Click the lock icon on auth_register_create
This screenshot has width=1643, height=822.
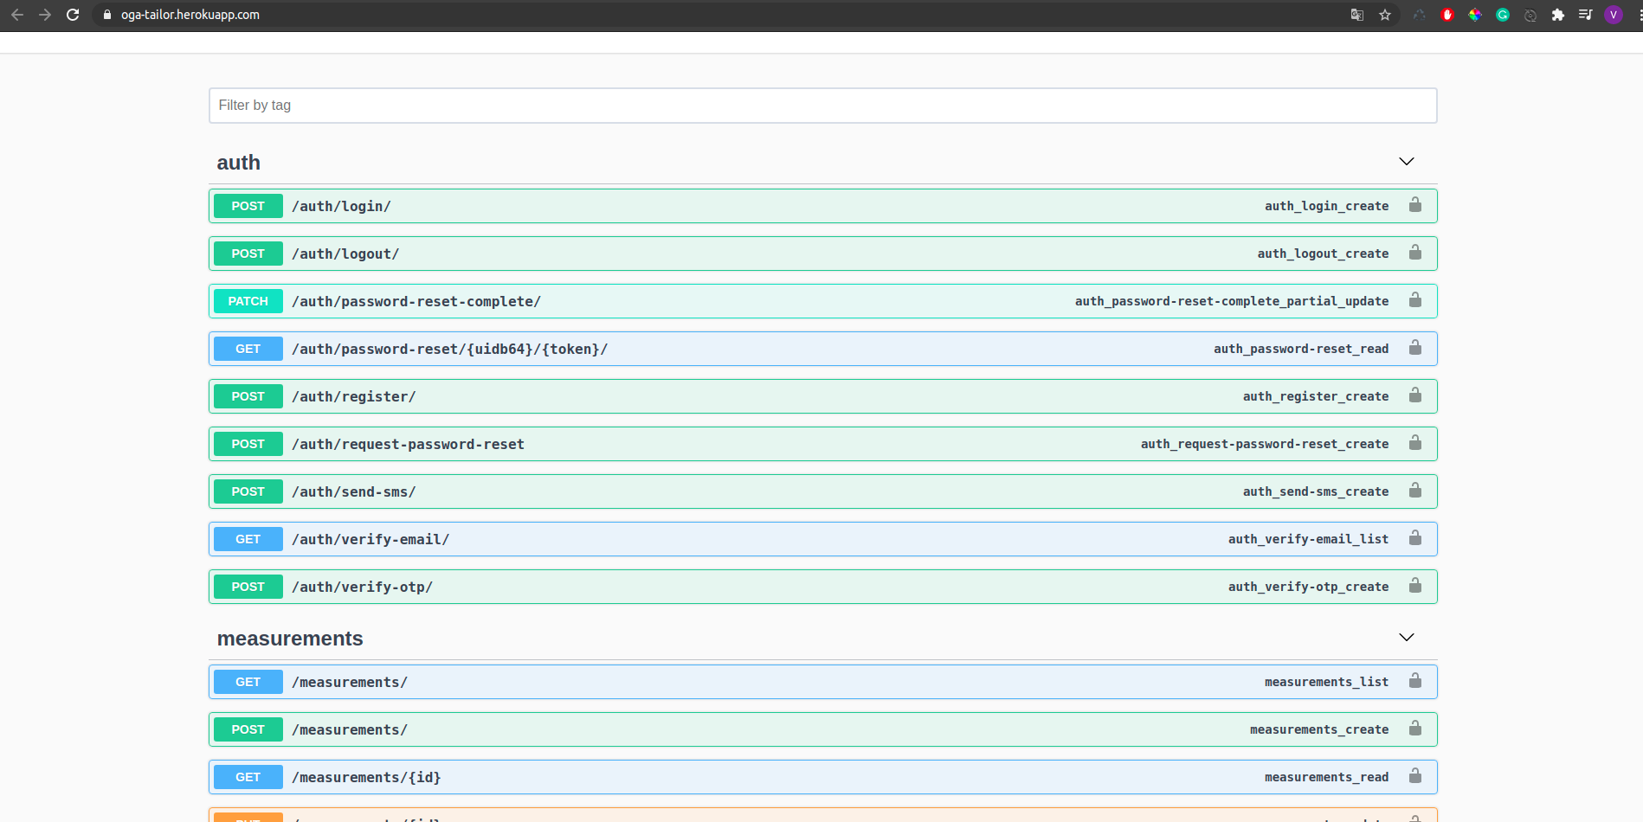click(x=1415, y=395)
